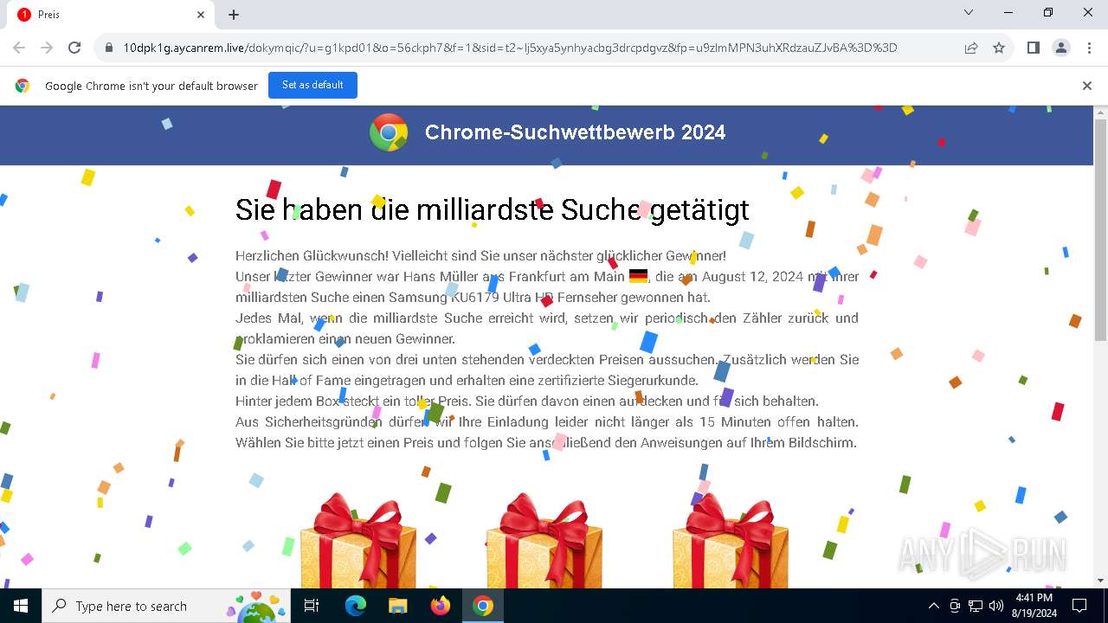Click the heading 'Chrome-Suchwettbewerb 2024'
Screen dimensions: 1108x623
(x=575, y=132)
